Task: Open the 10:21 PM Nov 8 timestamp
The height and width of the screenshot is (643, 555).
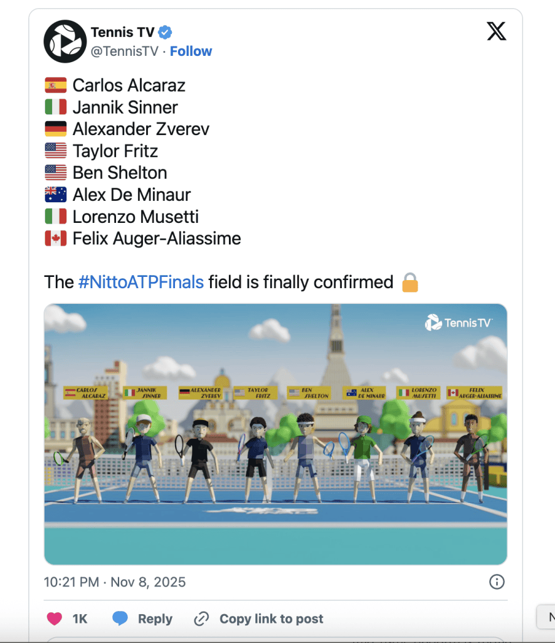Action: pyautogui.click(x=115, y=581)
